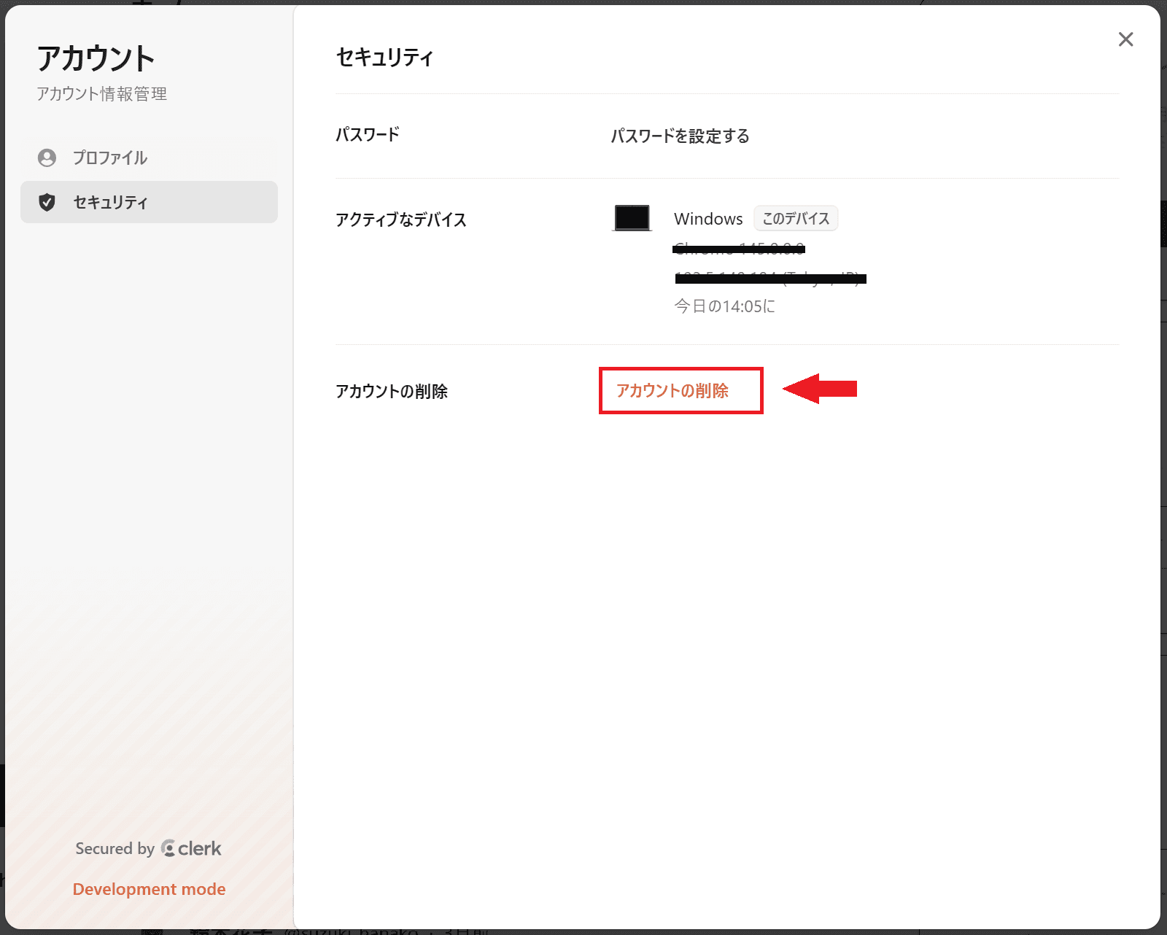
Task: Click the パスワード row label
Action: pyautogui.click(x=367, y=134)
